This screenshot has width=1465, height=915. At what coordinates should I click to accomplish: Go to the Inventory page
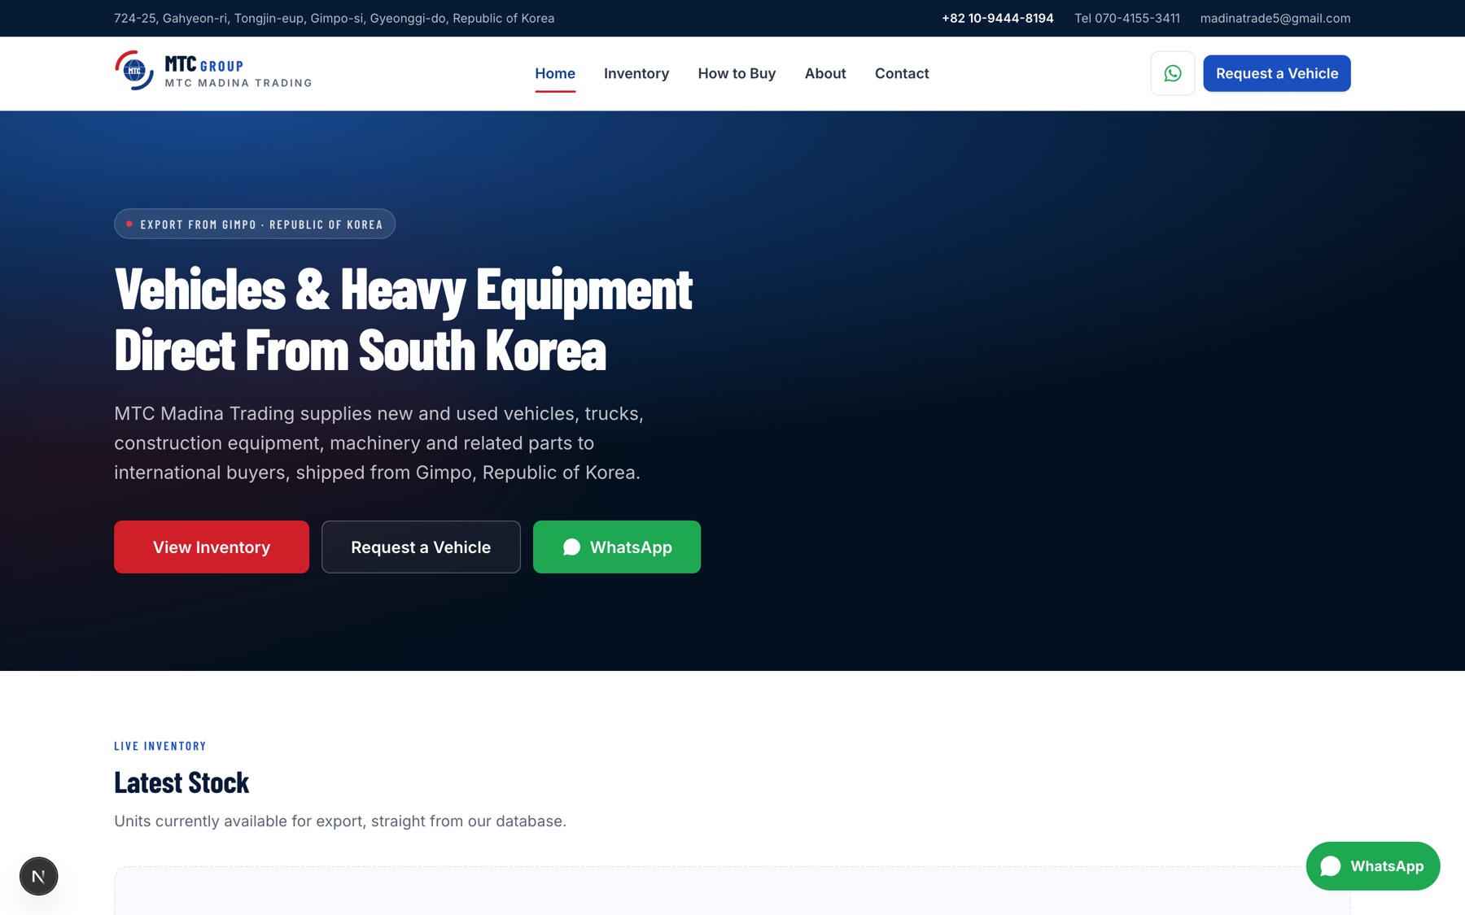click(636, 73)
